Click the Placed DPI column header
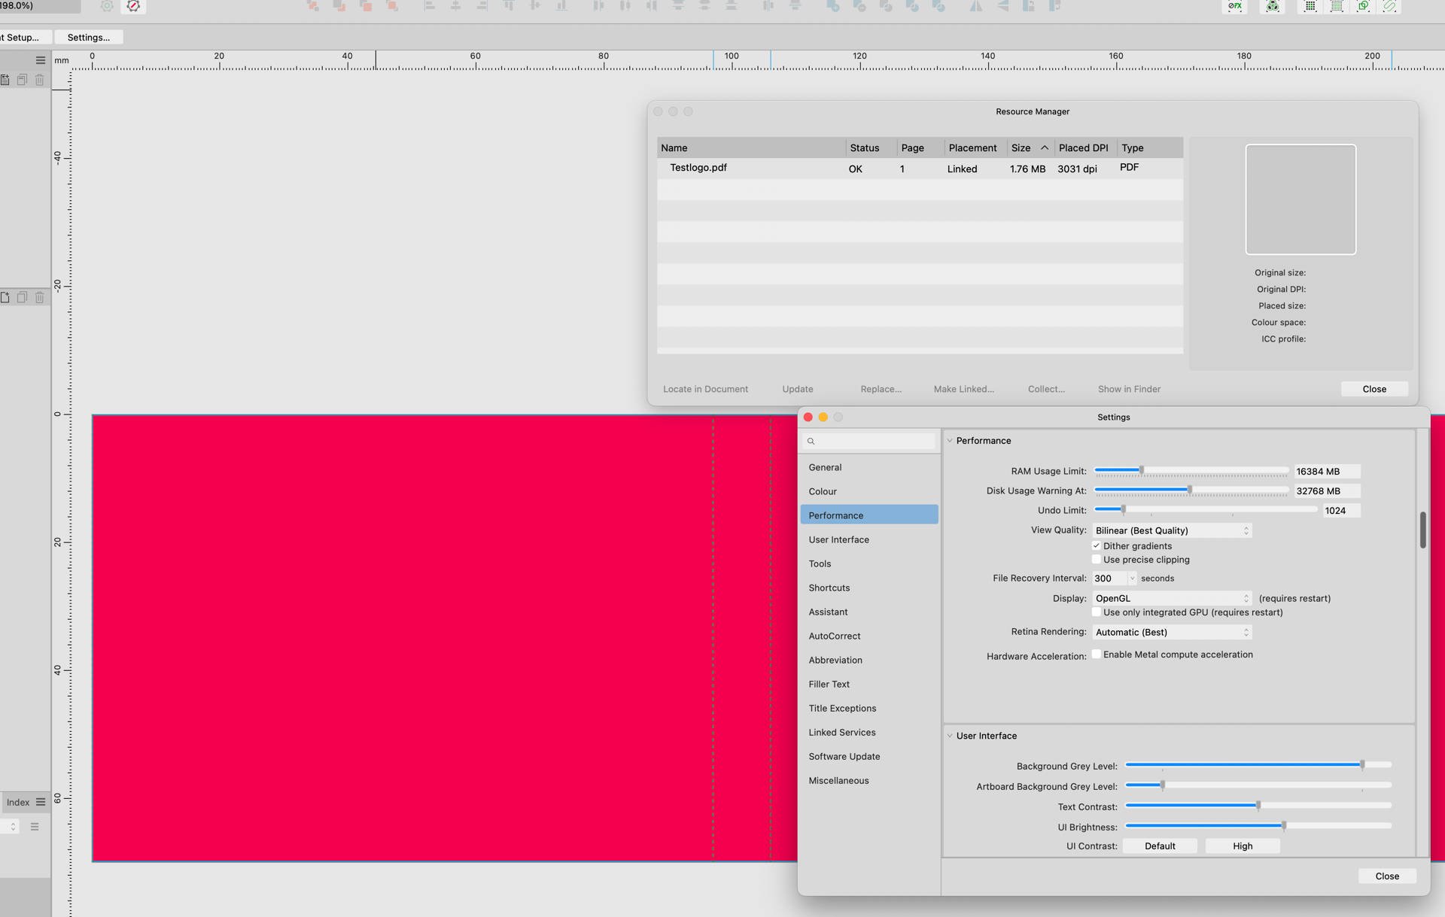The width and height of the screenshot is (1445, 917). pyautogui.click(x=1083, y=148)
